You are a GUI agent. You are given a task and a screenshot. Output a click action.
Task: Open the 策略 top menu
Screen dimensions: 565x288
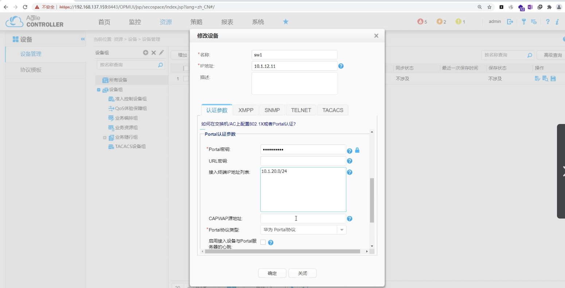pyautogui.click(x=196, y=22)
